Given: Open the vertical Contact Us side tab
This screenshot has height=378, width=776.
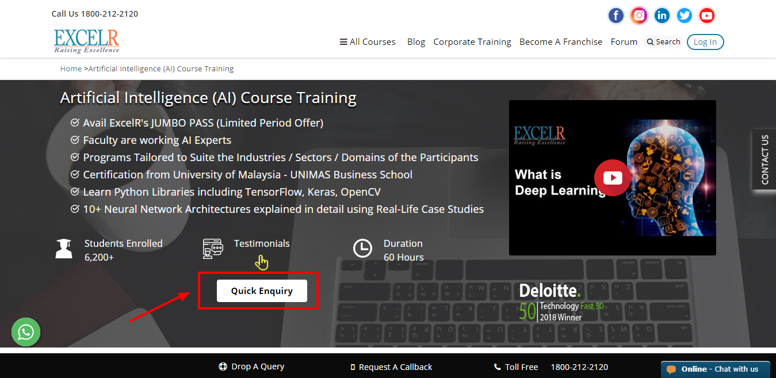Looking at the screenshot, I should click(764, 159).
